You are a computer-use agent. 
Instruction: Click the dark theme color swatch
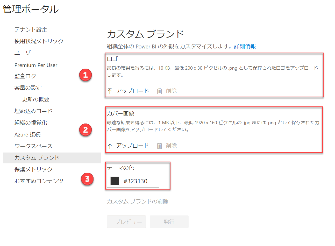click(x=115, y=181)
